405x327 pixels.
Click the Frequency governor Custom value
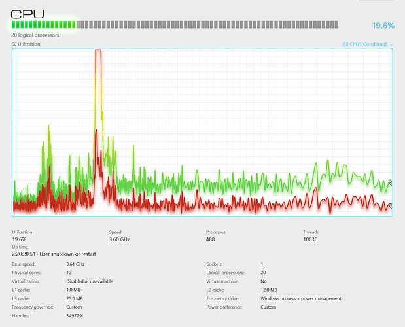click(x=74, y=307)
